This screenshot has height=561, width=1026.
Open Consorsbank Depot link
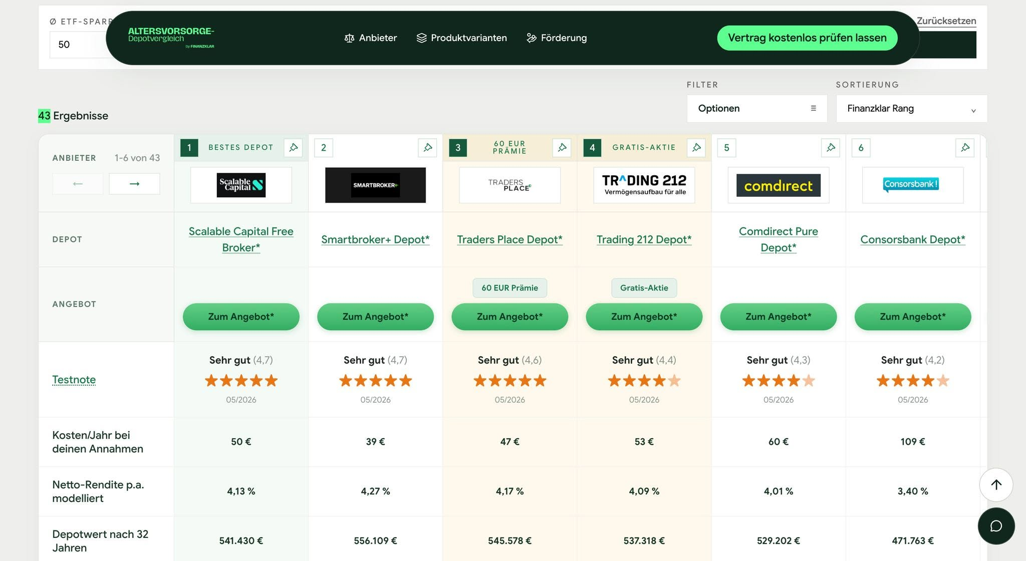pyautogui.click(x=912, y=239)
